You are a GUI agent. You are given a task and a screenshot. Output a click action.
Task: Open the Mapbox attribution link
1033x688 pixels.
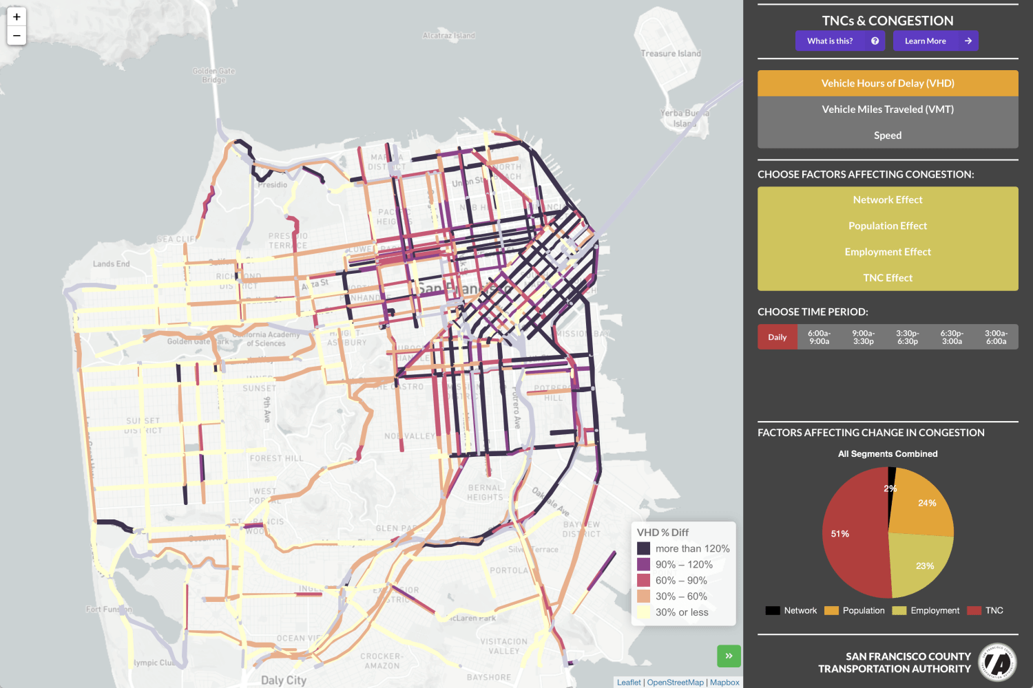click(x=724, y=682)
